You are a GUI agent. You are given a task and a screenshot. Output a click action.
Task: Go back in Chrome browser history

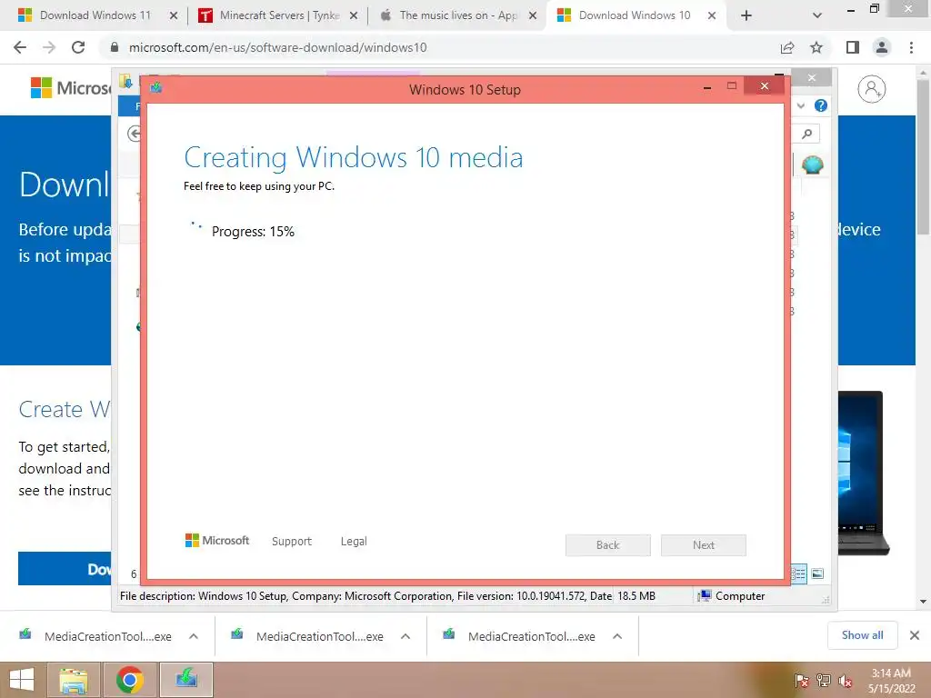click(20, 47)
